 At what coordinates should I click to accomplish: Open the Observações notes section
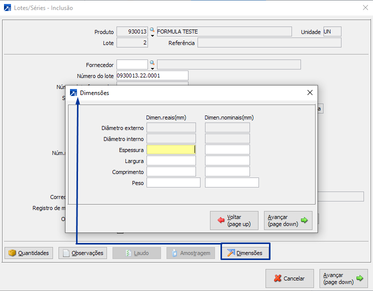(83, 253)
